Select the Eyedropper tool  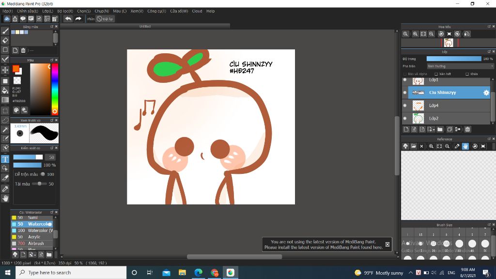(x=5, y=189)
